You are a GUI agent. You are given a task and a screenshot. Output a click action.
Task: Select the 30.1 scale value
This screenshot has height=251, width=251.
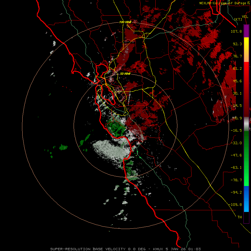tap(237, 93)
